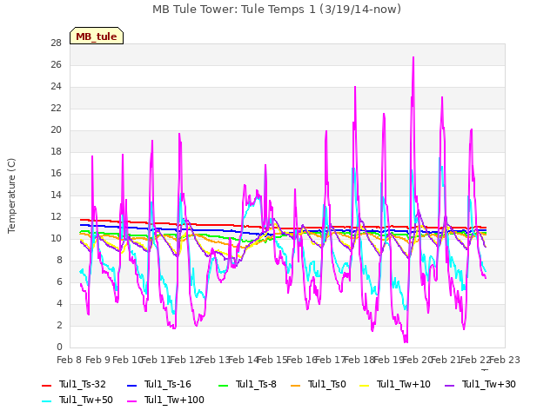Click the tallest magenta peak near 27 degrees
This screenshot has height=417, width=557.
[x=413, y=58]
